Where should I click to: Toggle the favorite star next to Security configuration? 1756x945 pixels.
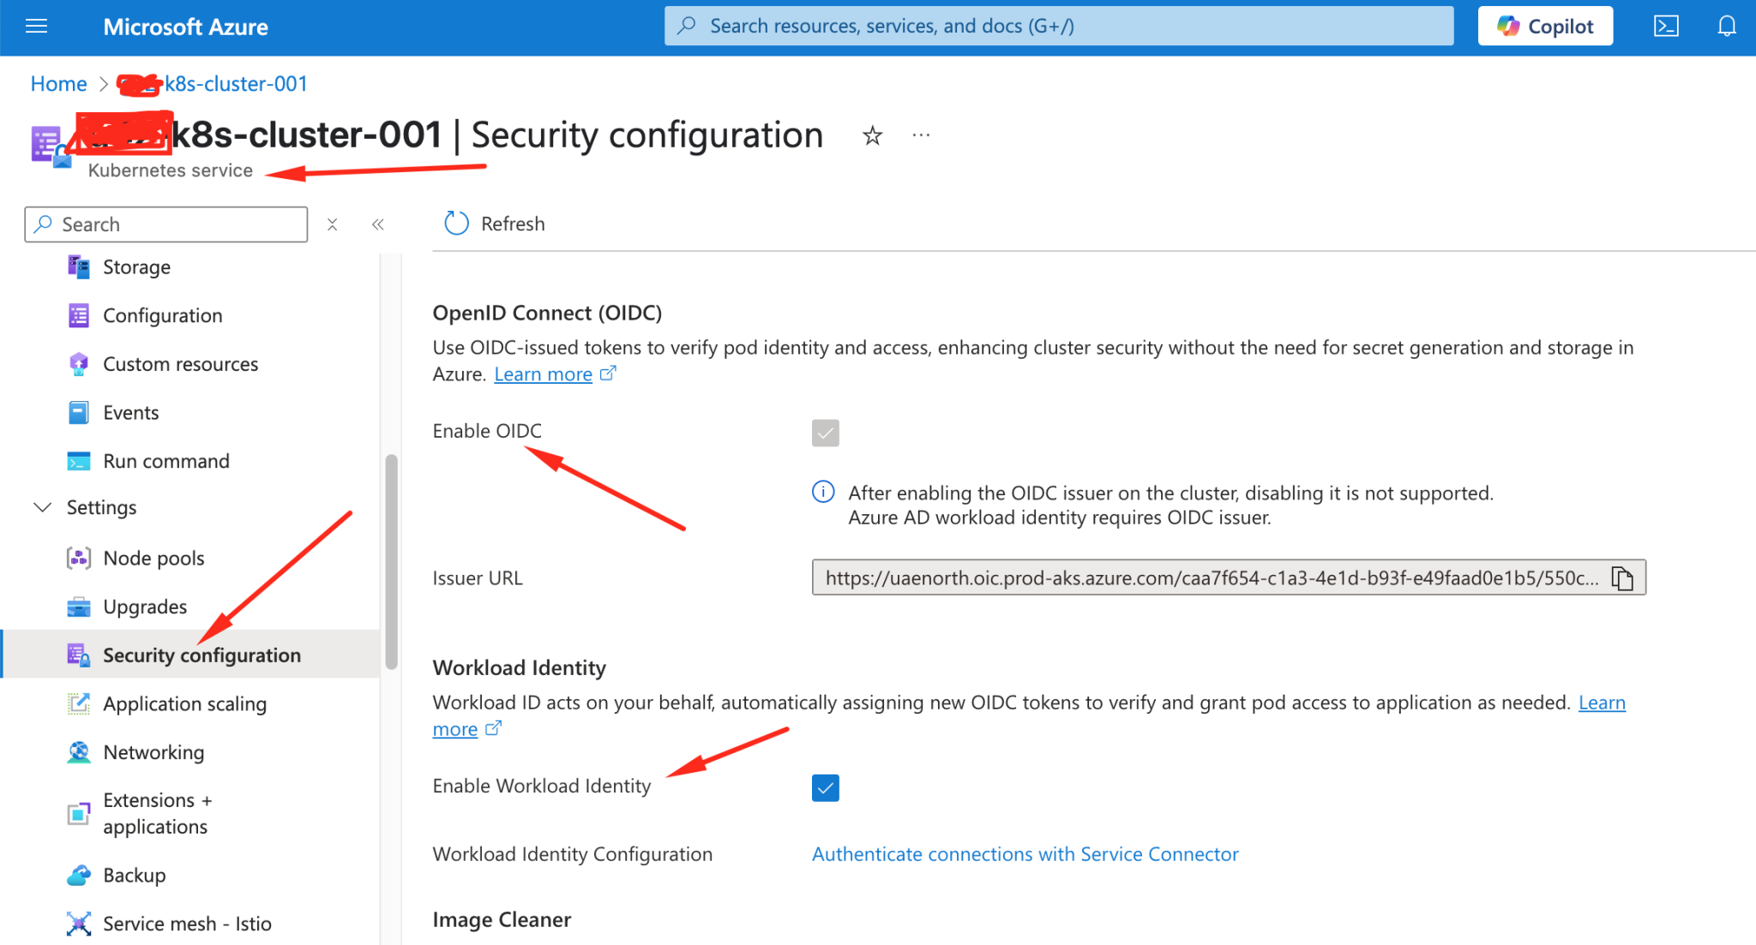(x=872, y=135)
